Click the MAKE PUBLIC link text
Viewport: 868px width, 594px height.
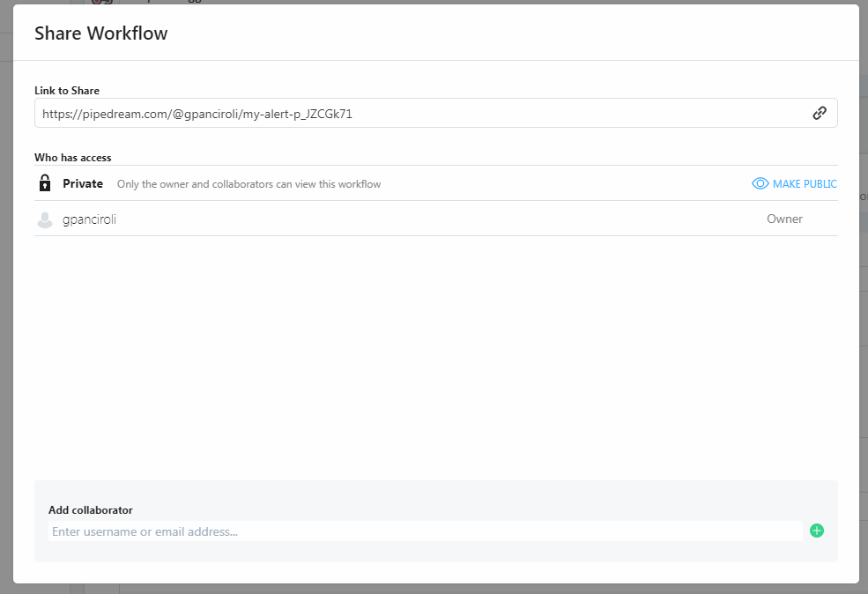point(804,184)
